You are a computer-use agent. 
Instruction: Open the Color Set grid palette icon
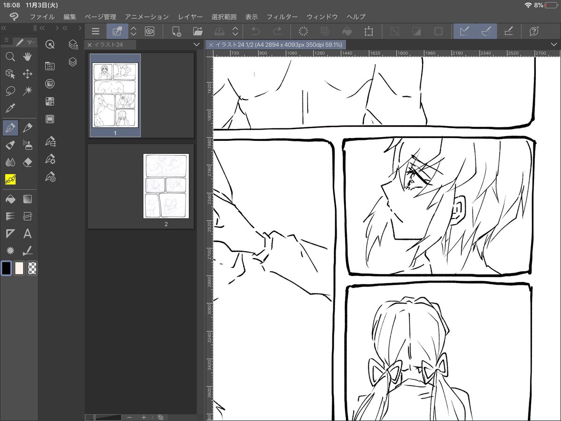click(50, 101)
